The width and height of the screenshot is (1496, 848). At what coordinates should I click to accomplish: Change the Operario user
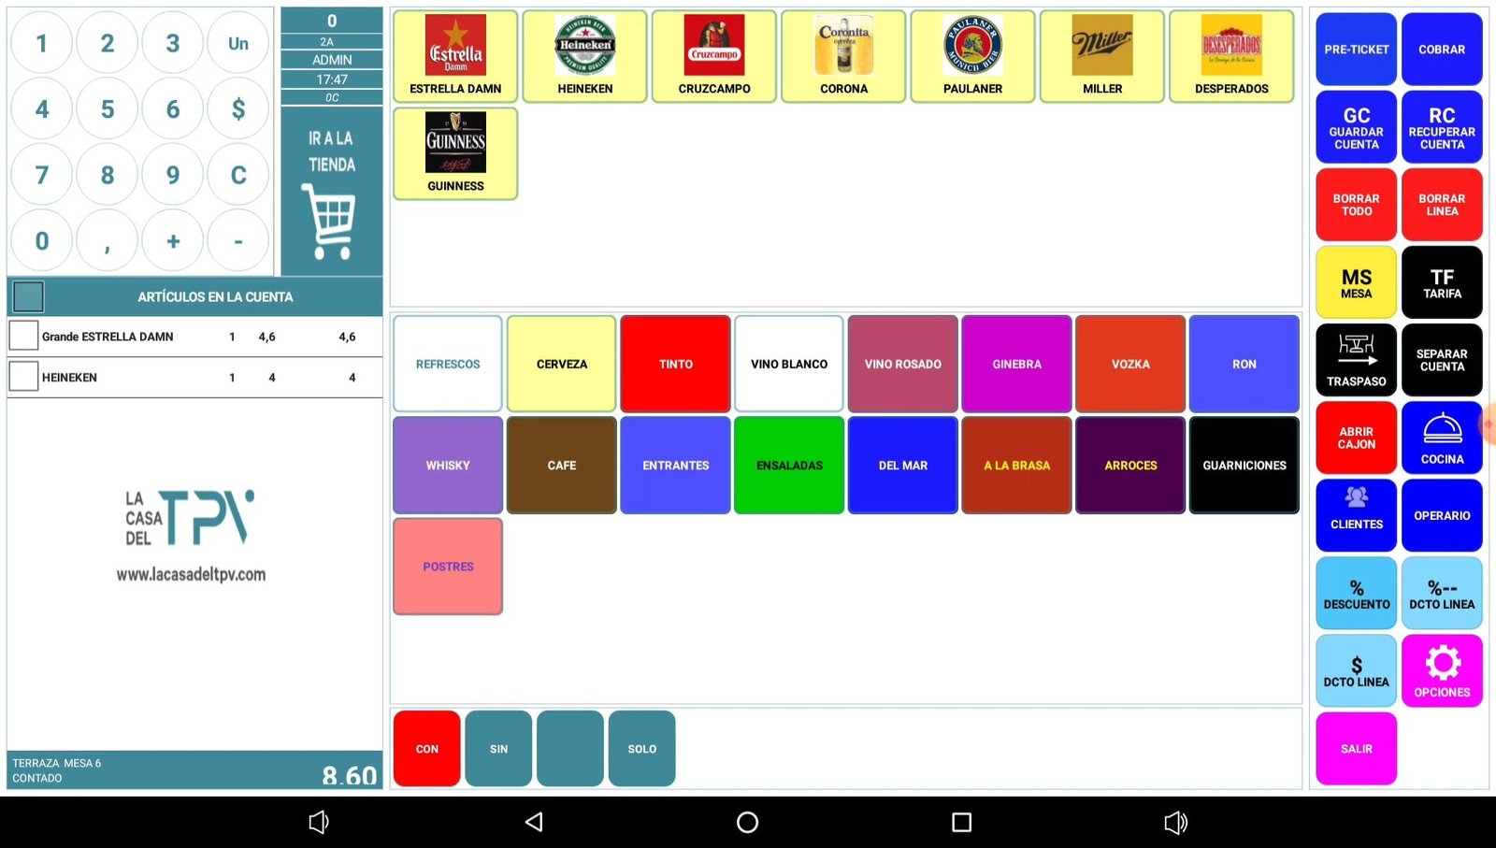click(1442, 515)
